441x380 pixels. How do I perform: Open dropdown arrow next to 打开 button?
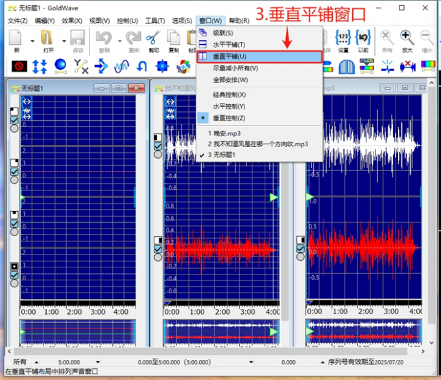(x=64, y=41)
